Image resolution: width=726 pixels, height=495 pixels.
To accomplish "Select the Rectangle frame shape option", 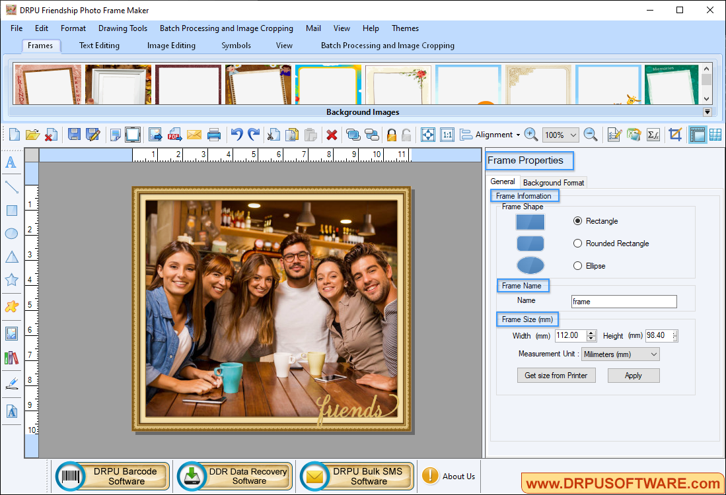I will [x=577, y=221].
